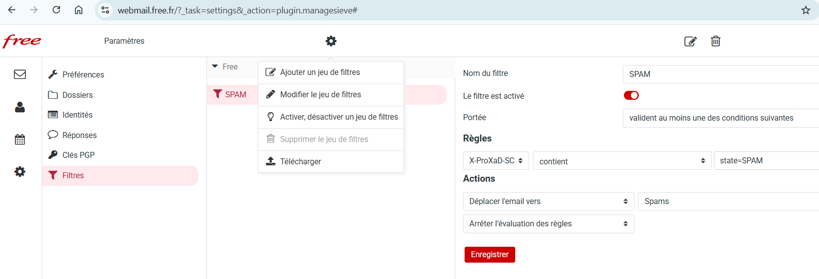Click the gear icon above filter list
The height and width of the screenshot is (279, 819).
click(x=331, y=41)
